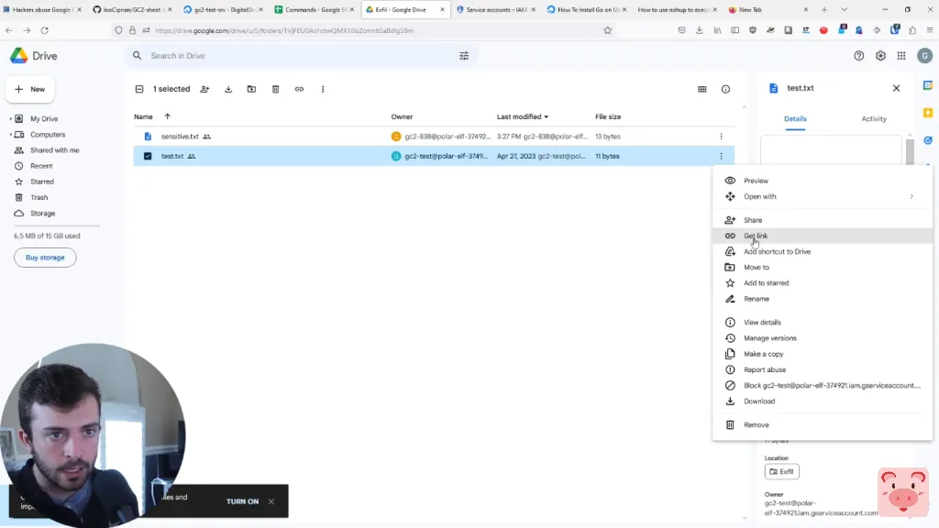Select Get link in context menu
Viewport: 939px width, 528px height.
[823, 236]
